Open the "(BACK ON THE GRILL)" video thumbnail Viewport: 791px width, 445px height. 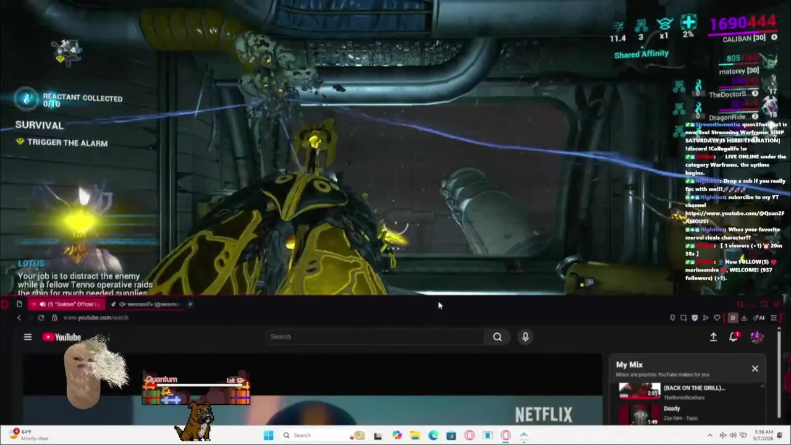[x=640, y=391]
